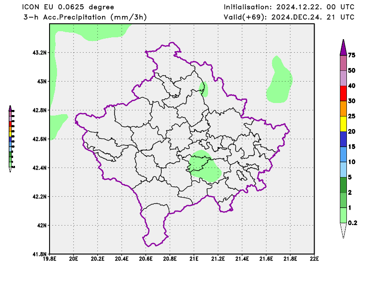This screenshot has height=288, width=374.
Task: Select the light blue 5–10 legend swatch
Action: [343, 170]
